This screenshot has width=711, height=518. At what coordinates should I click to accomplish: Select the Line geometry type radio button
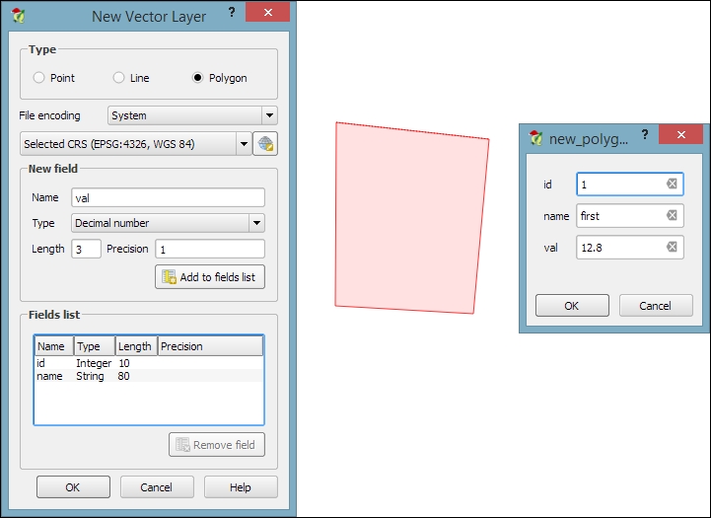click(x=118, y=78)
